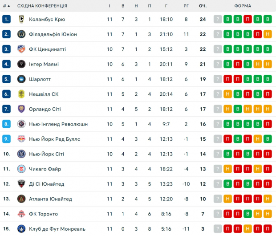The image size is (276, 236).
Task: Click the FC Cincinnati logo icon
Action: point(21,49)
